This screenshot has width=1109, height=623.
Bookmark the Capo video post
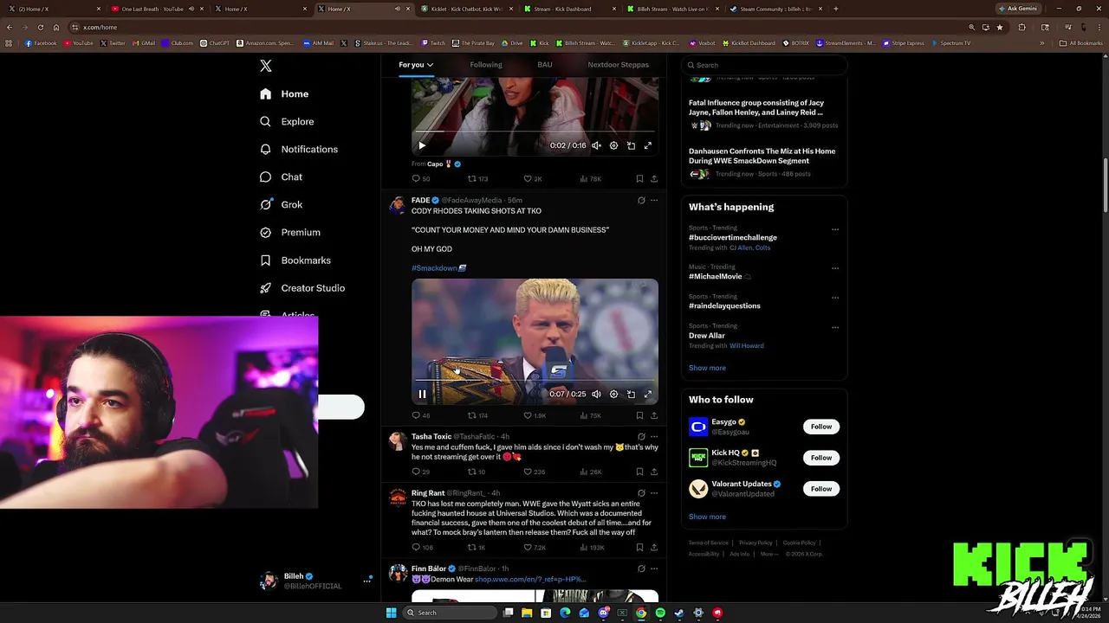tap(639, 179)
